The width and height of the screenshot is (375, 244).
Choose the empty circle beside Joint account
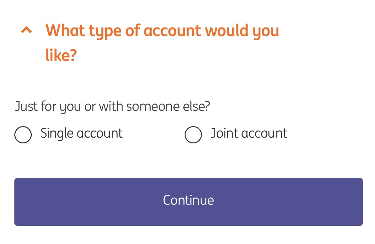click(x=193, y=134)
